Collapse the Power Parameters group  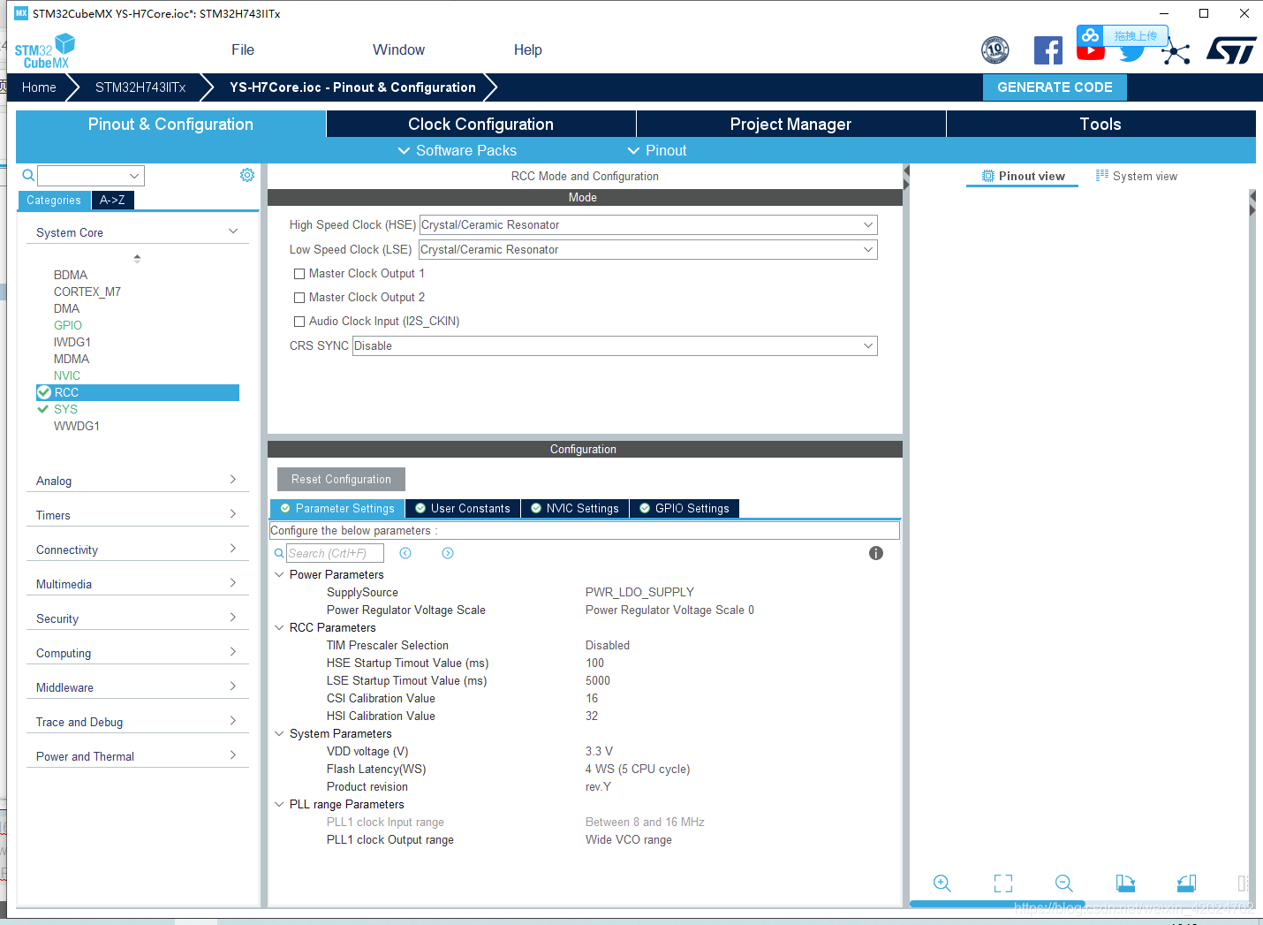[279, 574]
